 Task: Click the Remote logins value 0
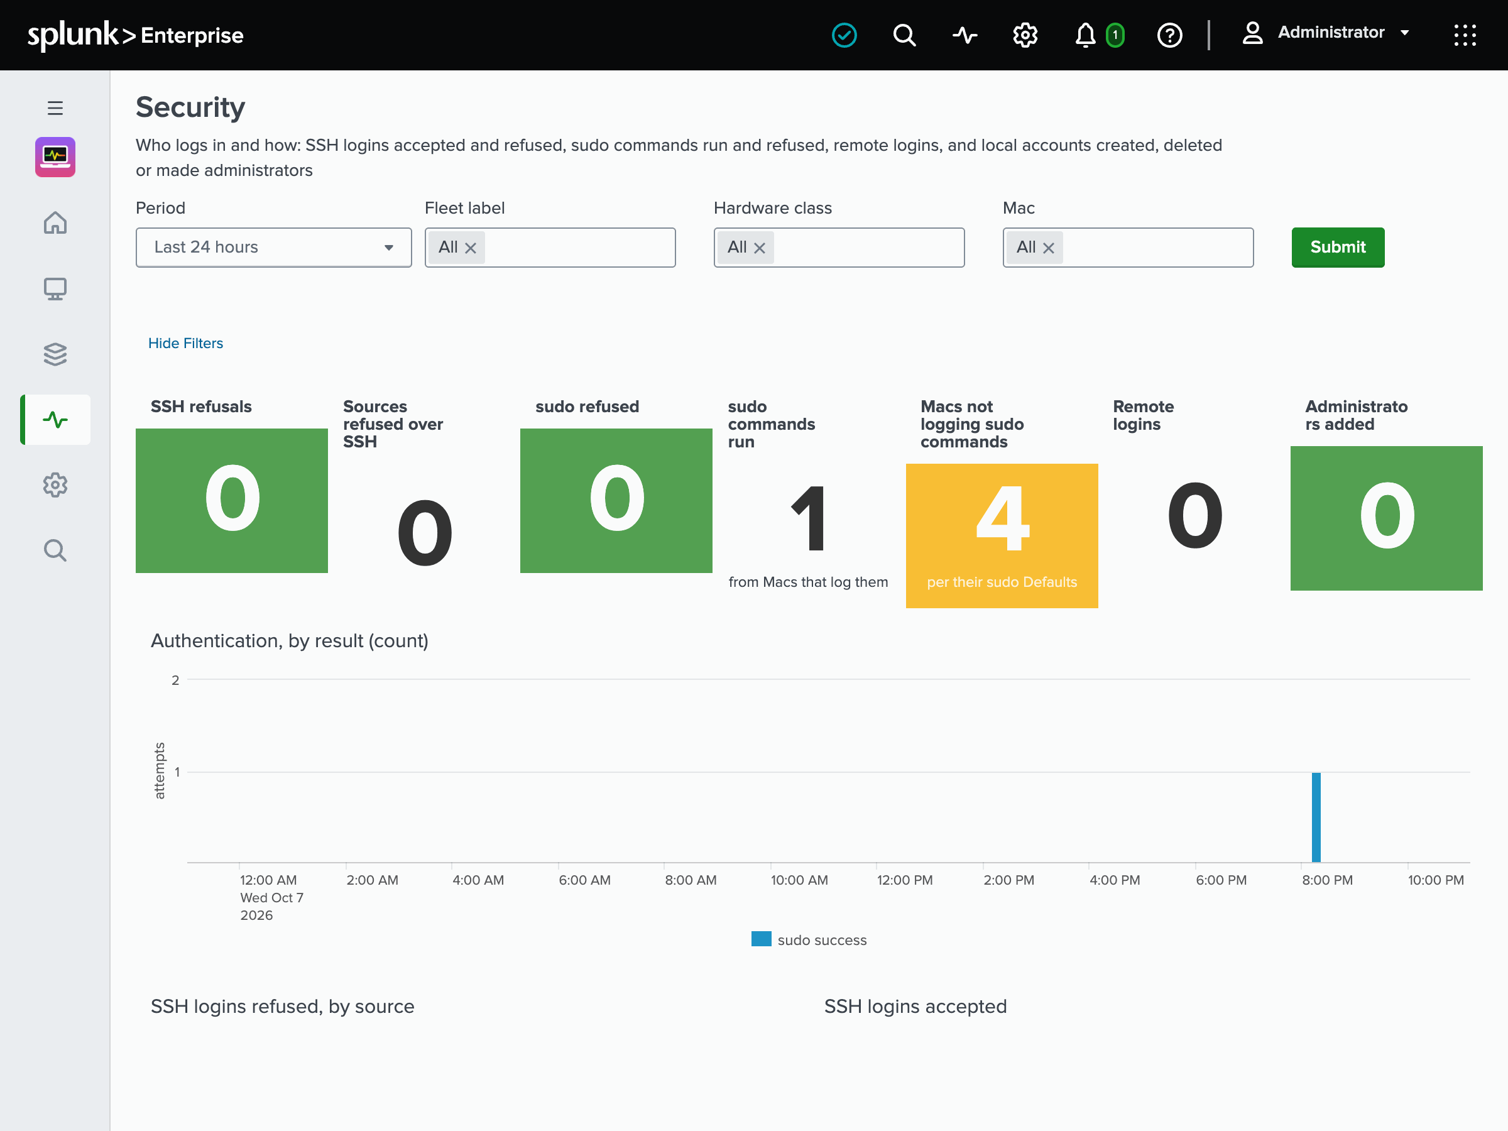(1194, 515)
